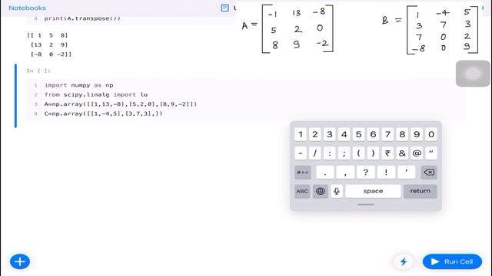Viewport: 492px width, 276px height.
Task: Tap the @ key on keyboard
Action: [x=417, y=153]
